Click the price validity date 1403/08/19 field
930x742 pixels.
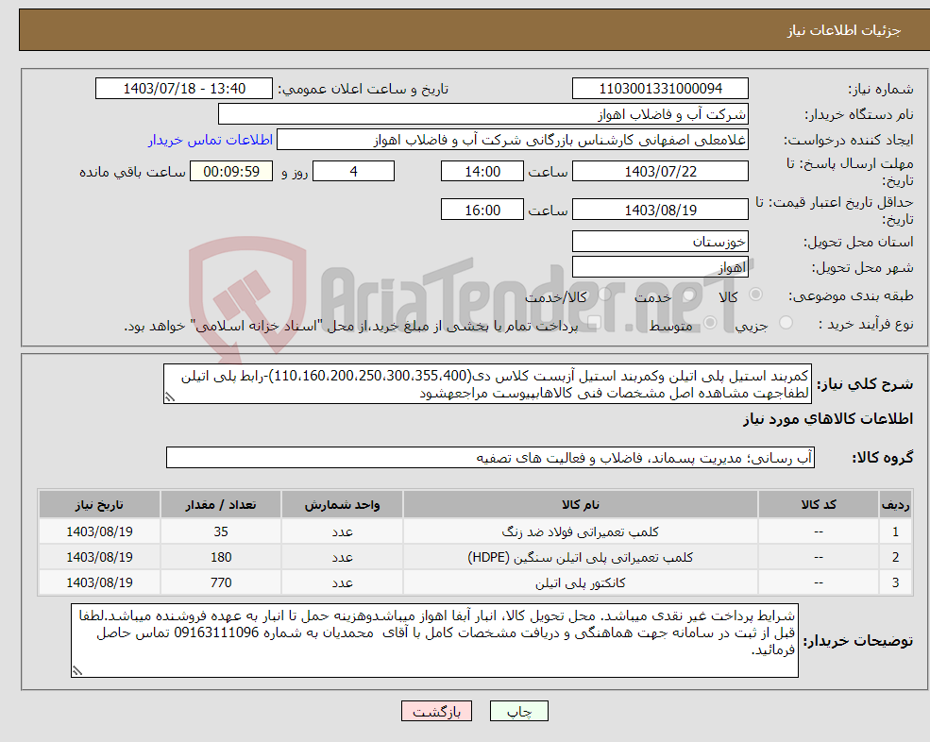click(x=660, y=210)
